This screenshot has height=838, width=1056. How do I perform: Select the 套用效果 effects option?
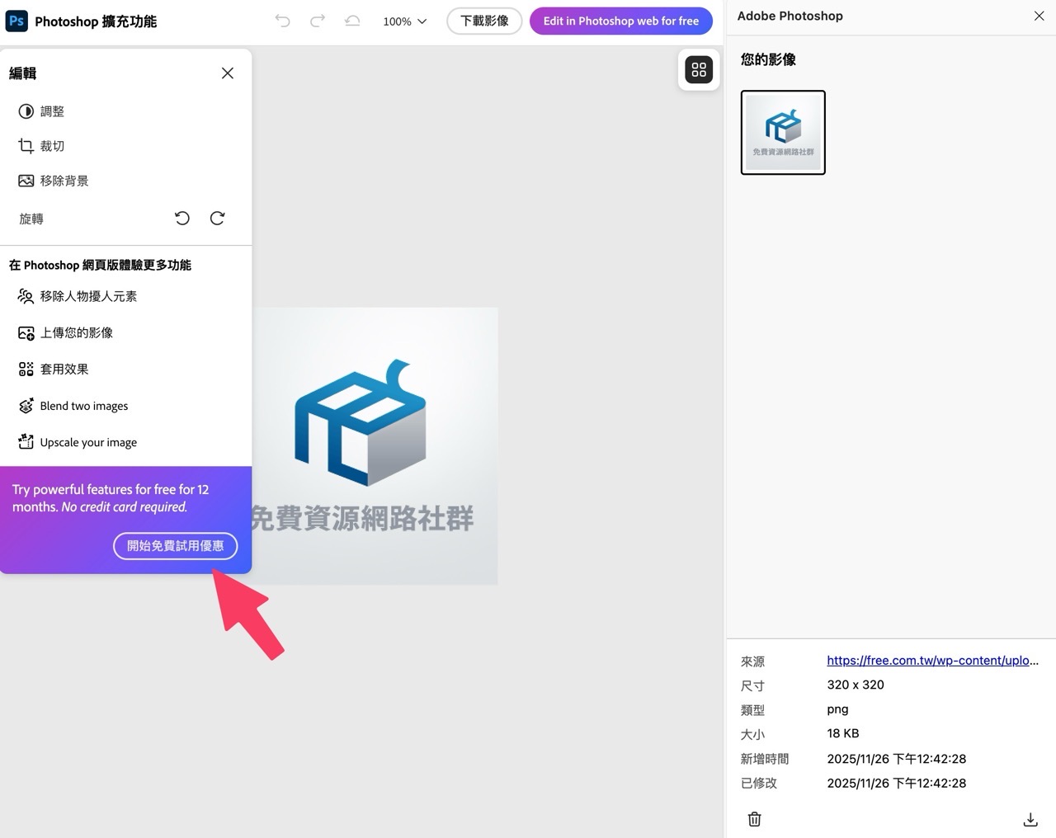pos(64,369)
